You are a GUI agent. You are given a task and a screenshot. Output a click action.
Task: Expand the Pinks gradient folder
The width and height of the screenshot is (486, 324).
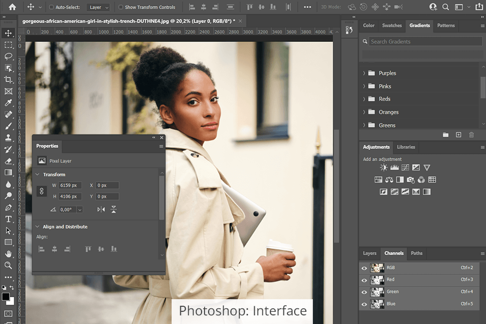pyautogui.click(x=364, y=86)
